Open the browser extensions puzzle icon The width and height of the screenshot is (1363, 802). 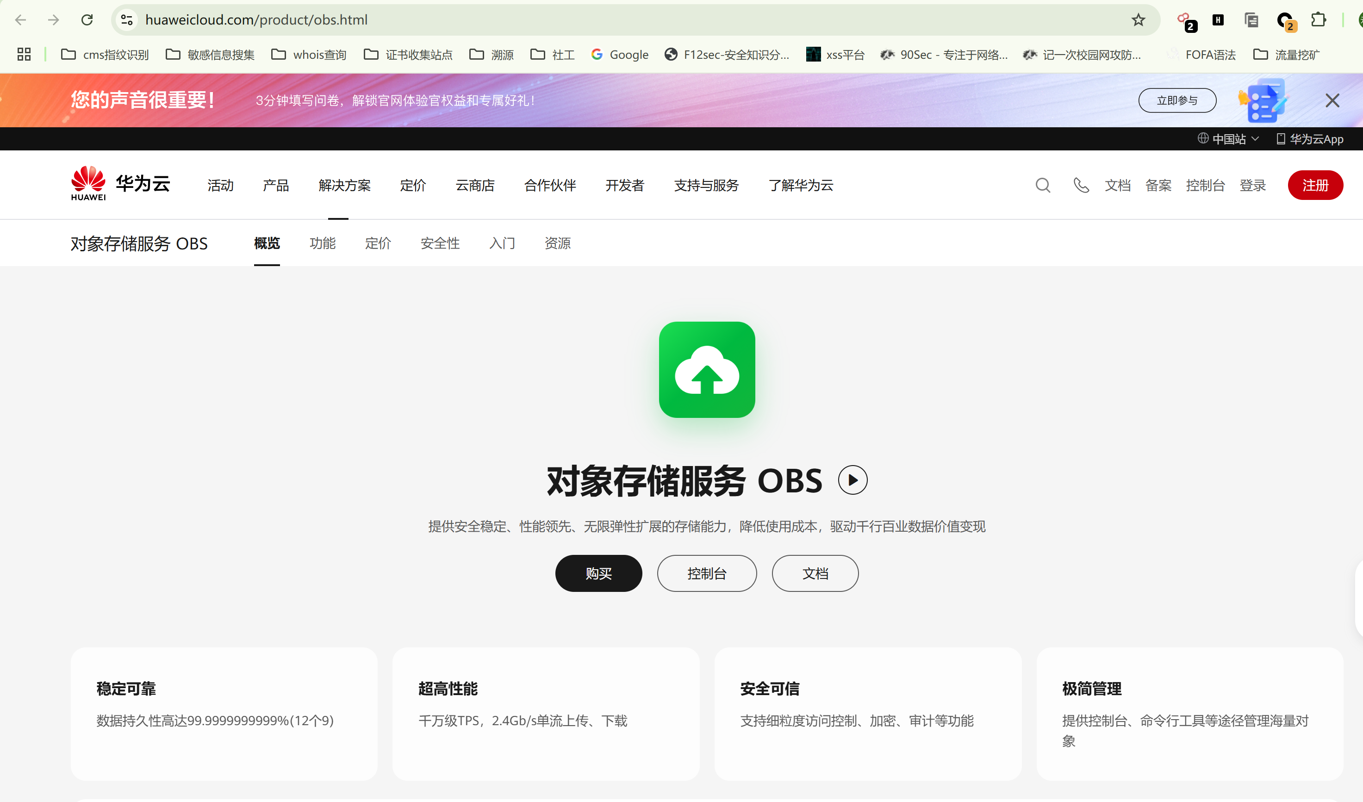1319,20
